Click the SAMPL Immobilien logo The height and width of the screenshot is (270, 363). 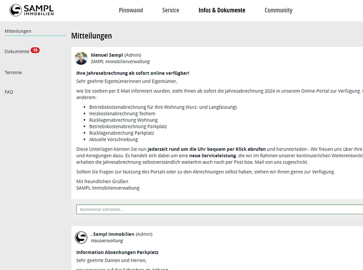32,10
